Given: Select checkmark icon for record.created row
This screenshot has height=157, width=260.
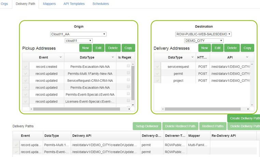Looking at the screenshot, I should [x=26, y=66].
